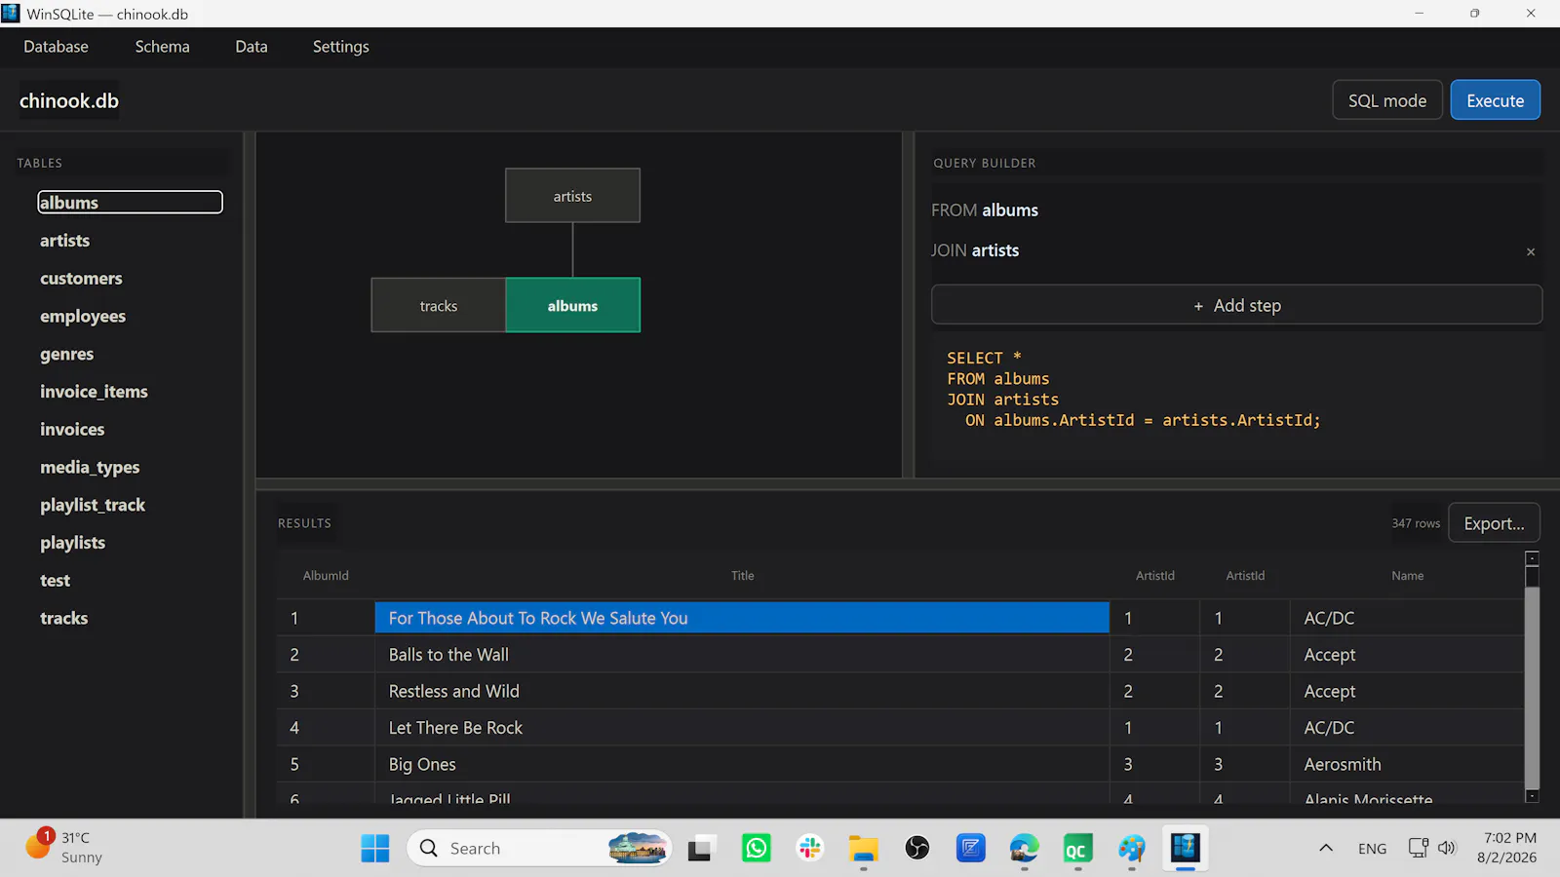This screenshot has height=877, width=1560.
Task: Click the results scrollbar up arrow
Action: click(x=1532, y=558)
